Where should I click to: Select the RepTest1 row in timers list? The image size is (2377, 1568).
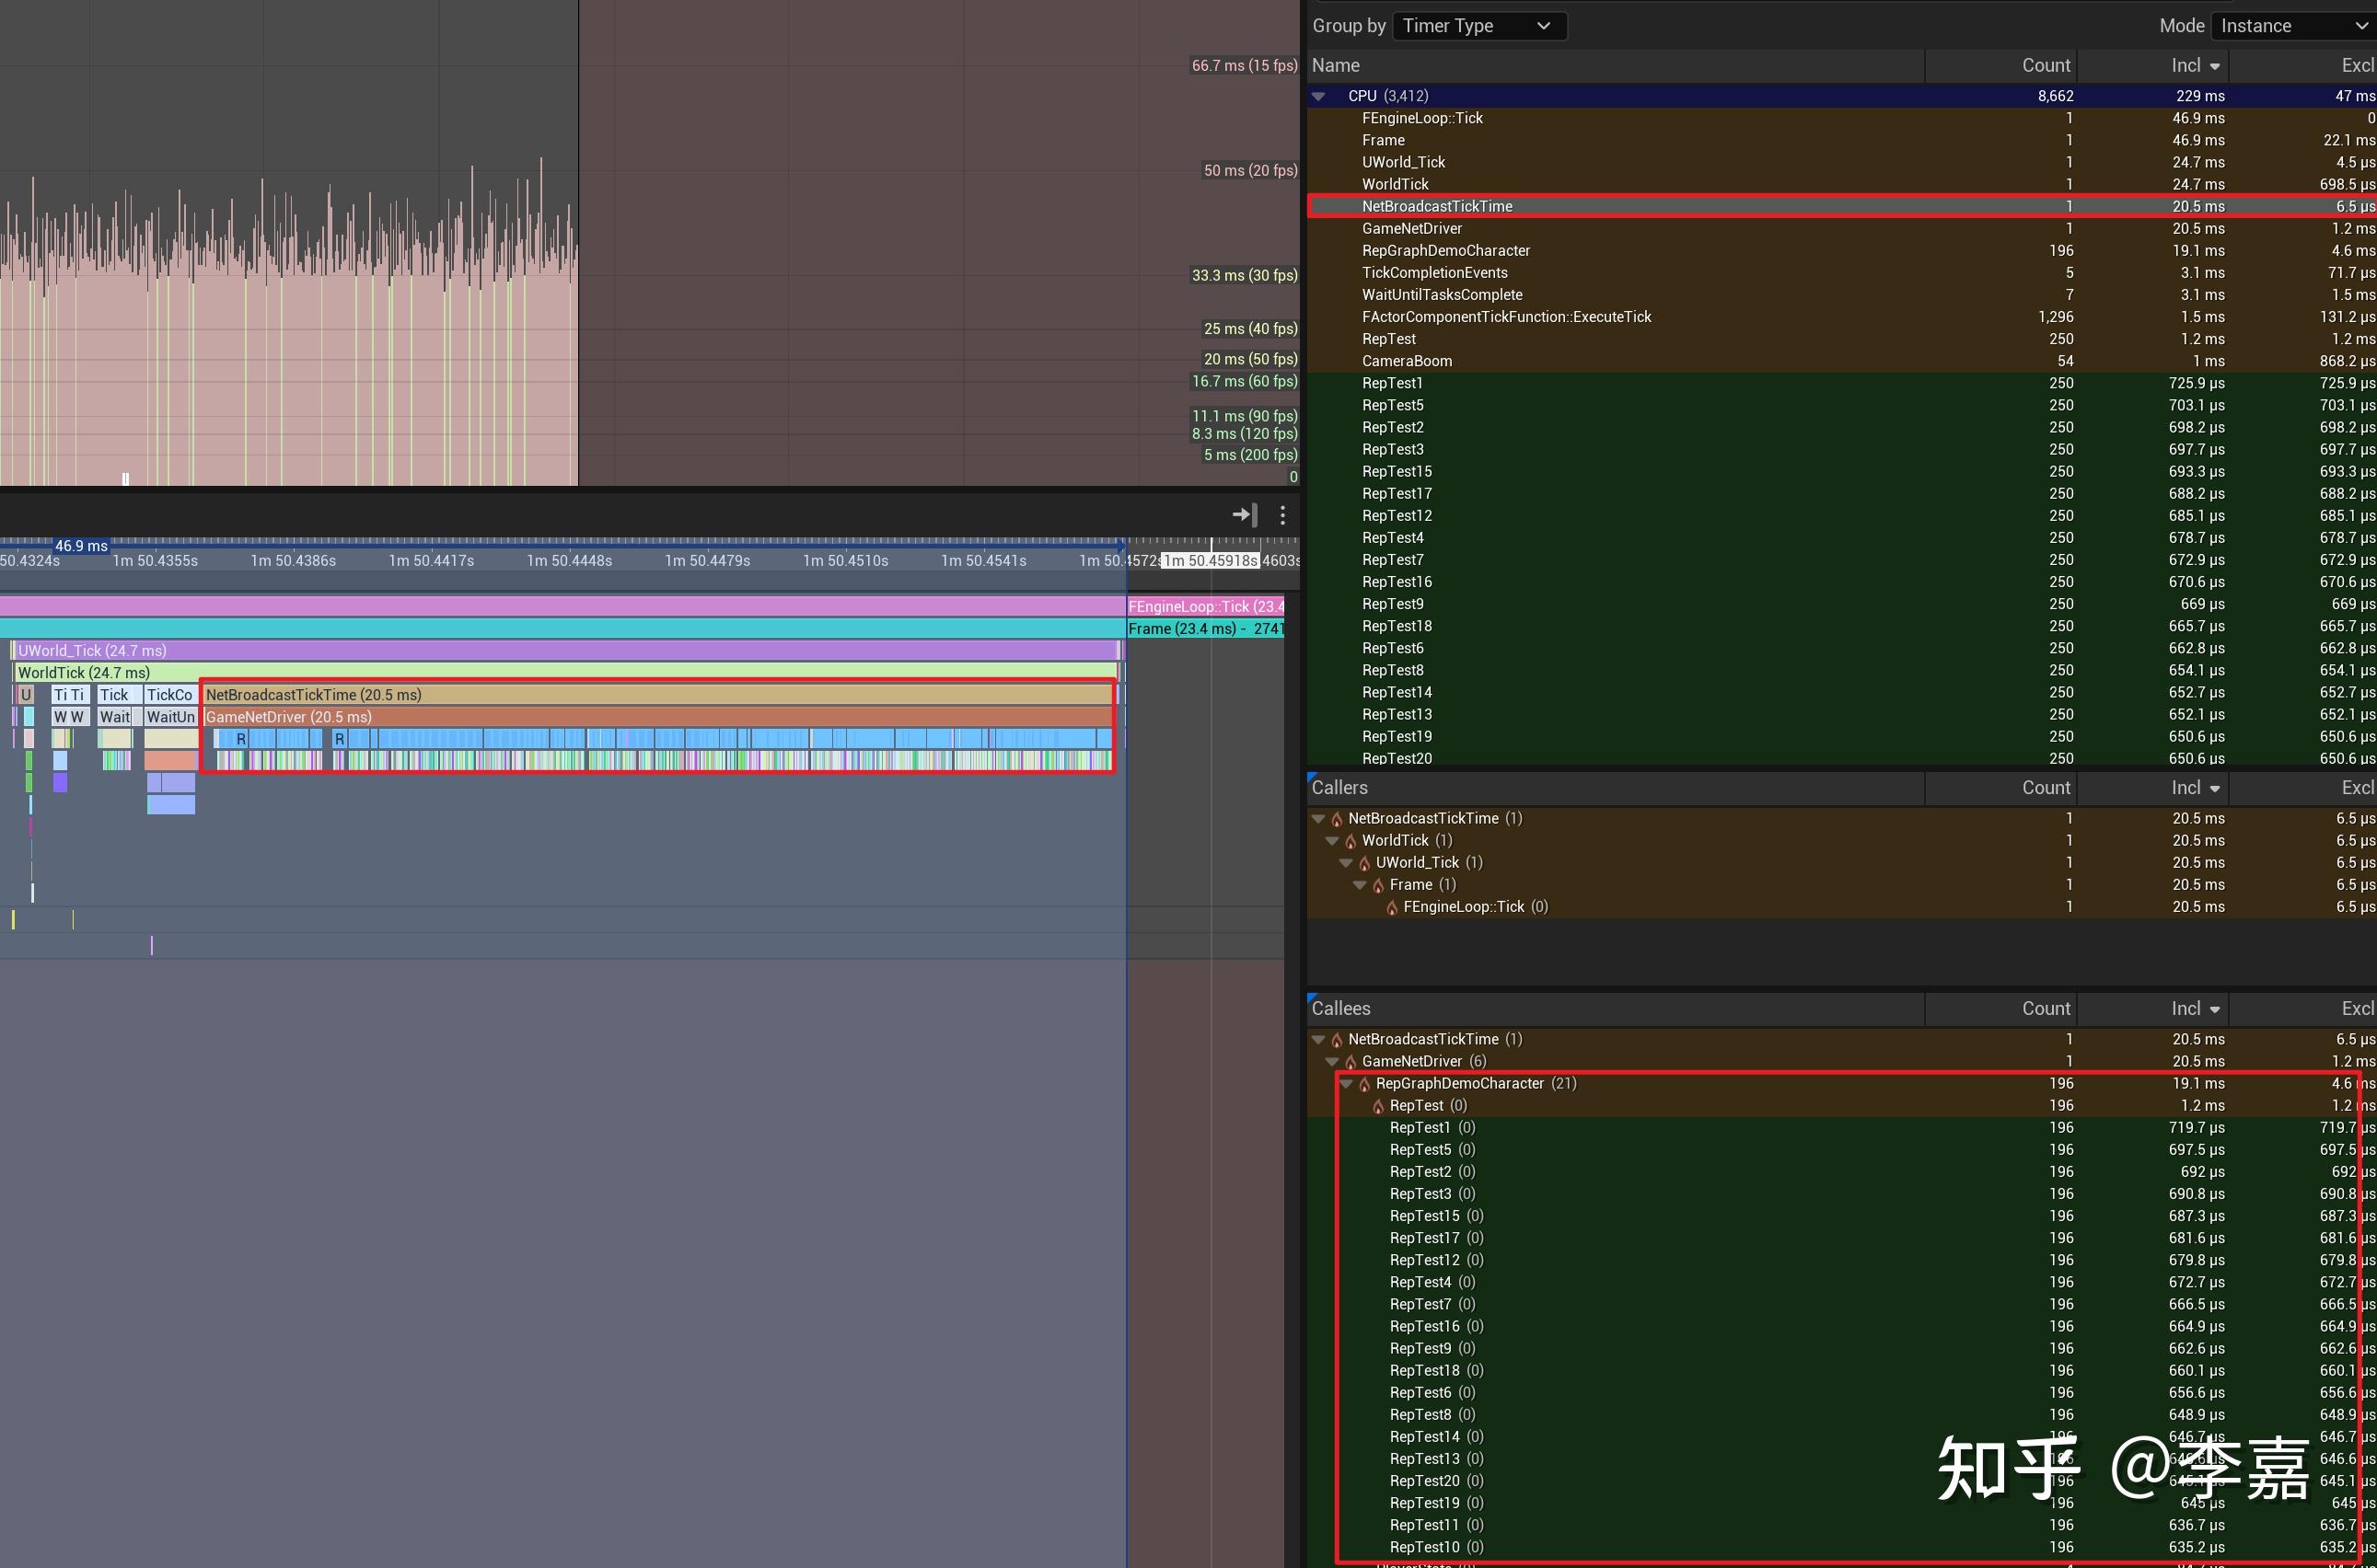(x=1392, y=383)
